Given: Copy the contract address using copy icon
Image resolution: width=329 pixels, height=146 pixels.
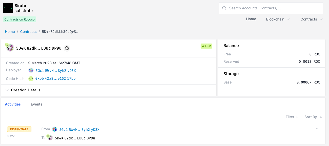Looking at the screenshot, I should [x=67, y=48].
